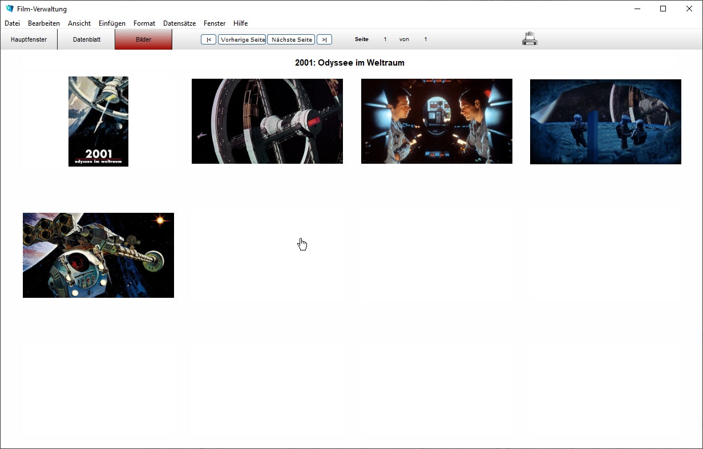Click the 2001 movie poster thumbnail
Image resolution: width=703 pixels, height=449 pixels.
coord(98,122)
